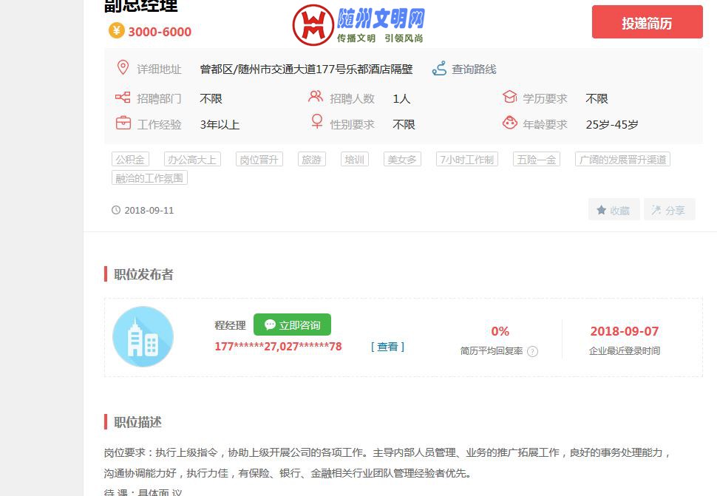The width and height of the screenshot is (717, 496).
Task: Click the yellow yen salary icon
Action: (x=117, y=31)
